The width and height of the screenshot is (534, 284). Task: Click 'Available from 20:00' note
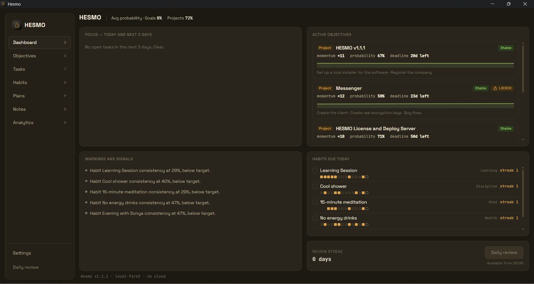coord(505,263)
